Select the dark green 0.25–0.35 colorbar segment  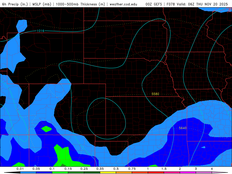pyautogui.click(x=92, y=173)
